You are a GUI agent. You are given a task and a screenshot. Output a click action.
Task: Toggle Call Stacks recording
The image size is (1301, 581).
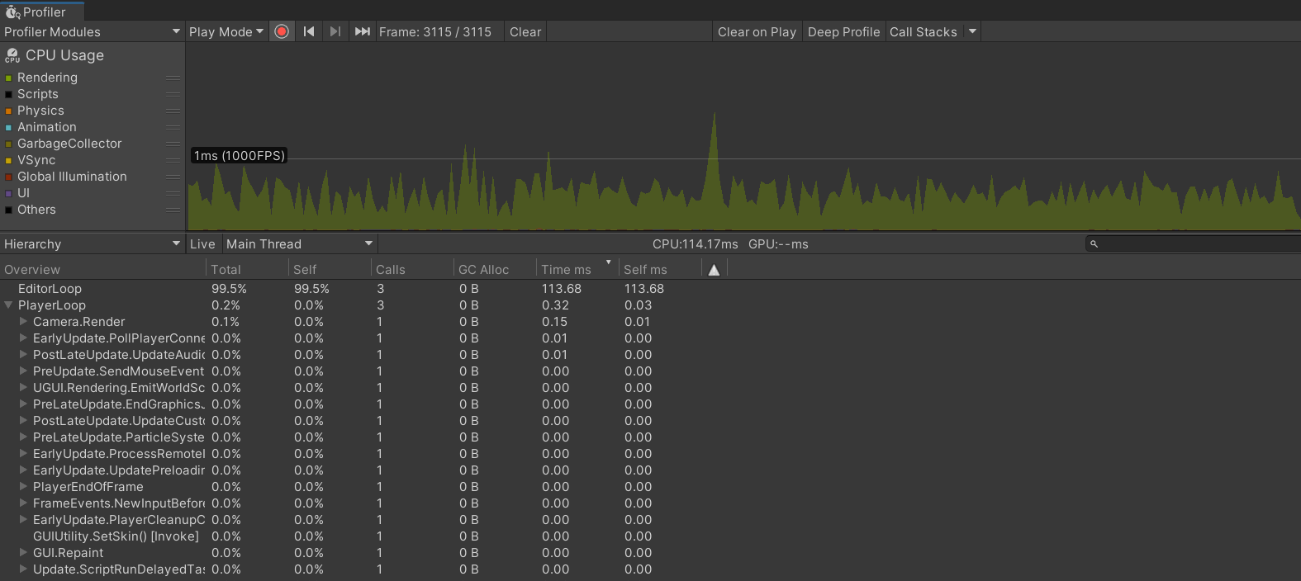pyautogui.click(x=923, y=31)
